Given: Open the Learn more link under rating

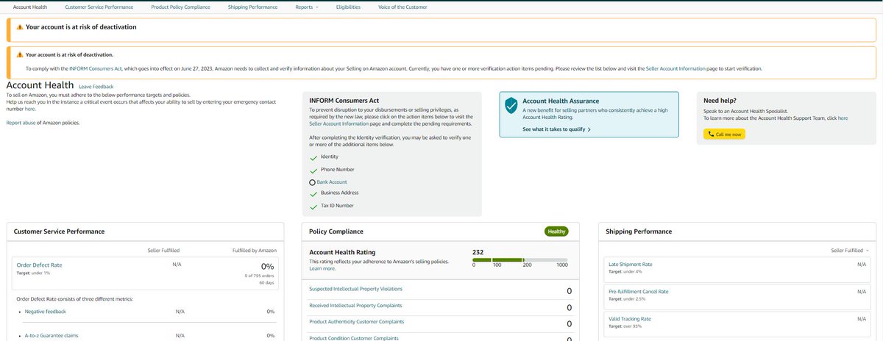Looking at the screenshot, I should click(322, 268).
